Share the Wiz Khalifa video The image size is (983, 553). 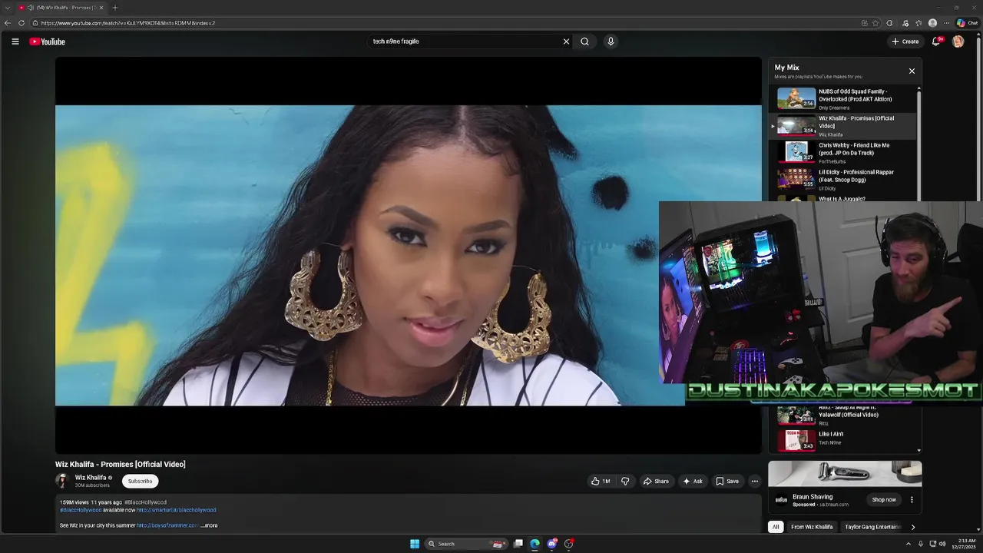(x=656, y=482)
